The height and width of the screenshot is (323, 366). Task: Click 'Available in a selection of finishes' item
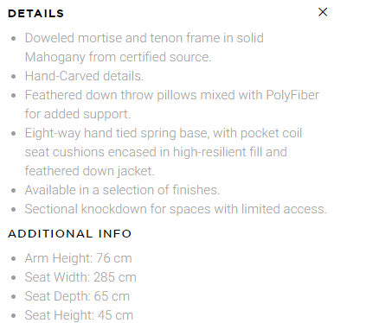pos(122,190)
